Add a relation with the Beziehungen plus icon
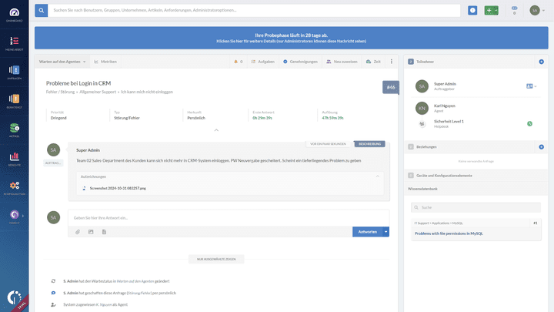Viewport: 554px width, 312px height. (x=541, y=146)
